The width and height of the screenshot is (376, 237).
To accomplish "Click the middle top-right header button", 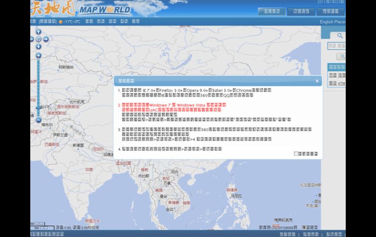I will [301, 11].
